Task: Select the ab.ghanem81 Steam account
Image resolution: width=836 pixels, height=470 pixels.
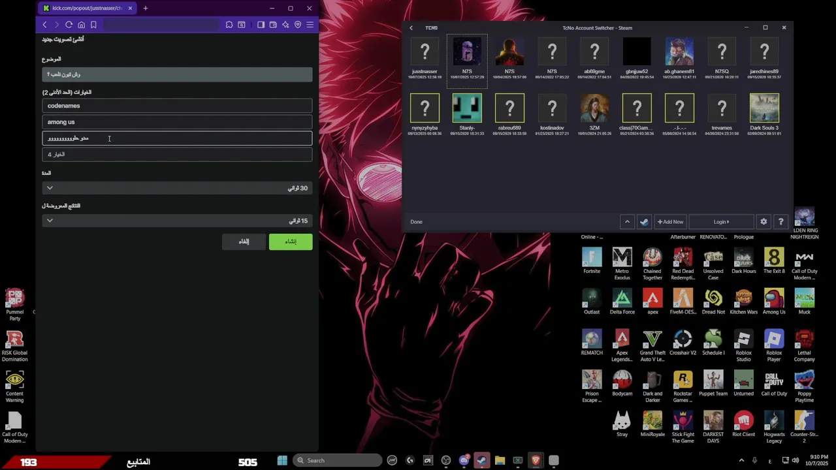Action: (679, 57)
